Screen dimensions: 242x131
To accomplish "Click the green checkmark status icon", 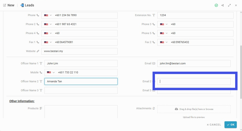I will 216,5.
